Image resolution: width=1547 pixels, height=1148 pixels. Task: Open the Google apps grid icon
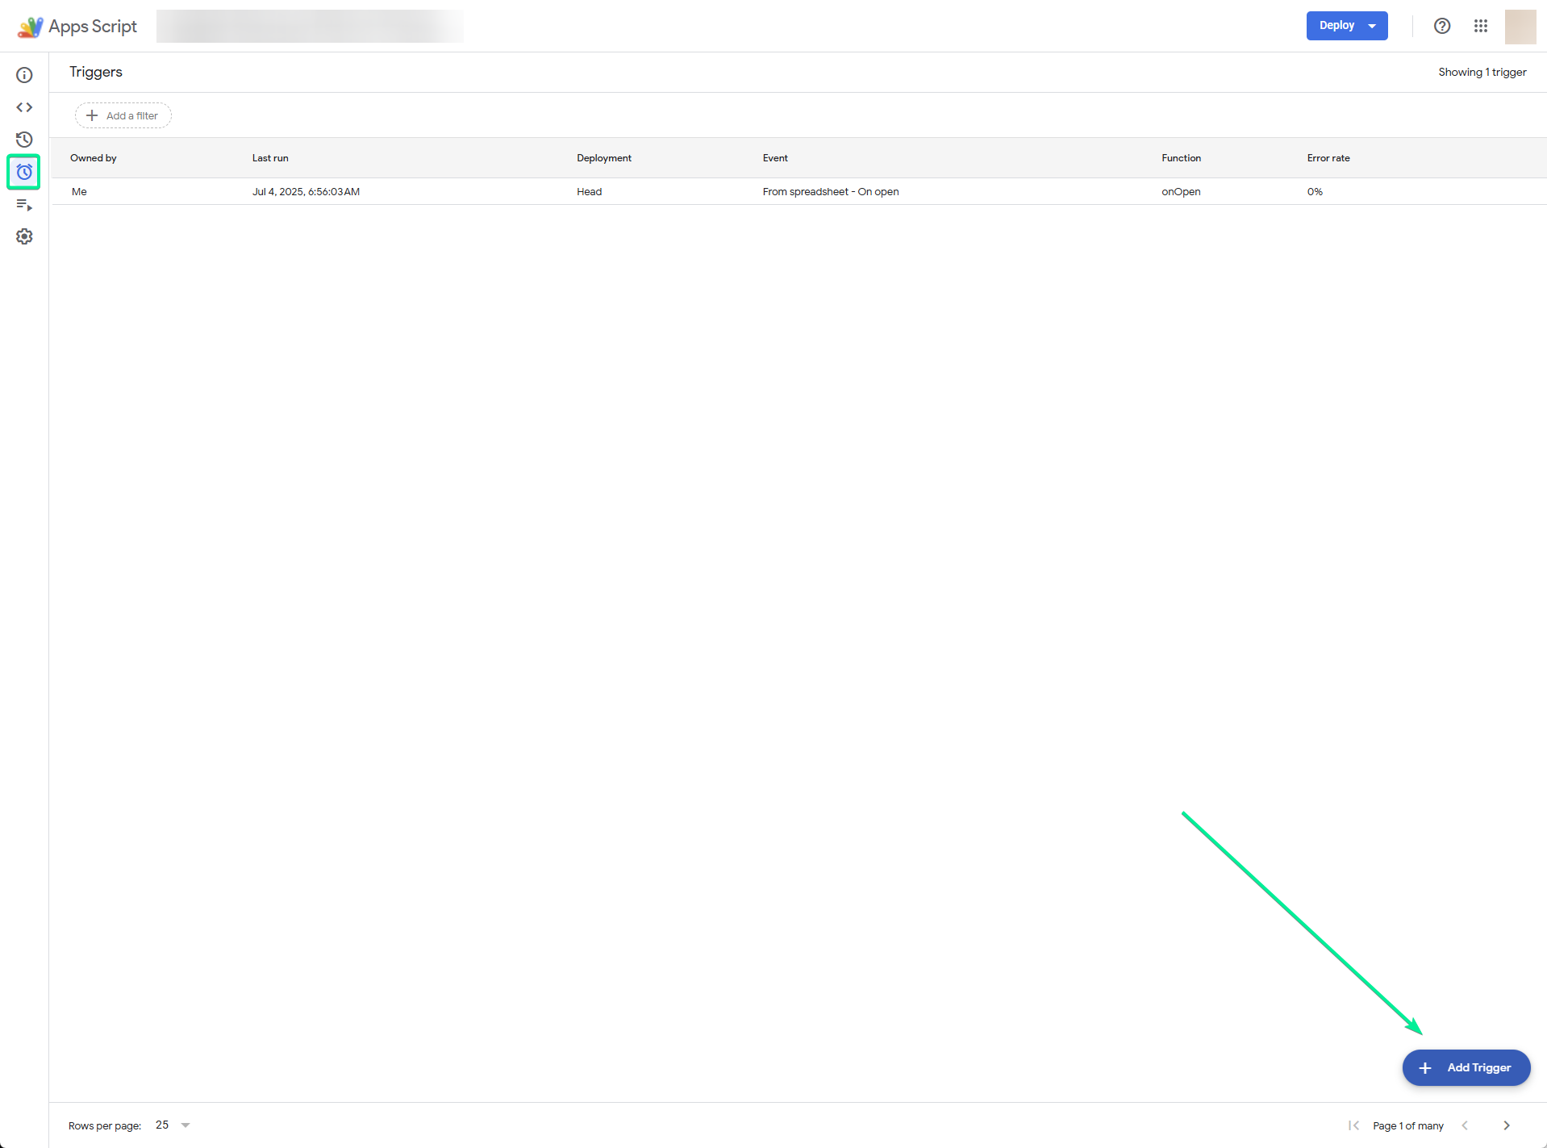pyautogui.click(x=1481, y=26)
